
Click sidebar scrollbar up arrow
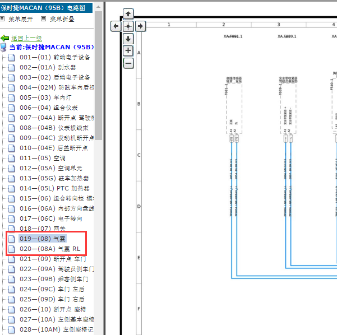(98, 7)
